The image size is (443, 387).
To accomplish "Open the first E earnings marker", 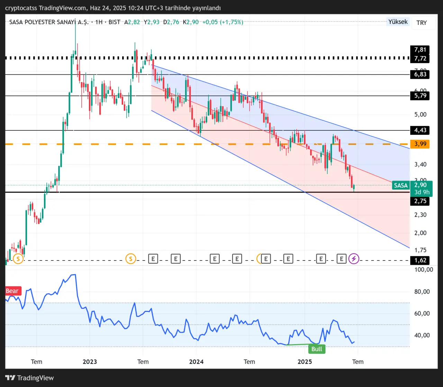I will [x=153, y=258].
